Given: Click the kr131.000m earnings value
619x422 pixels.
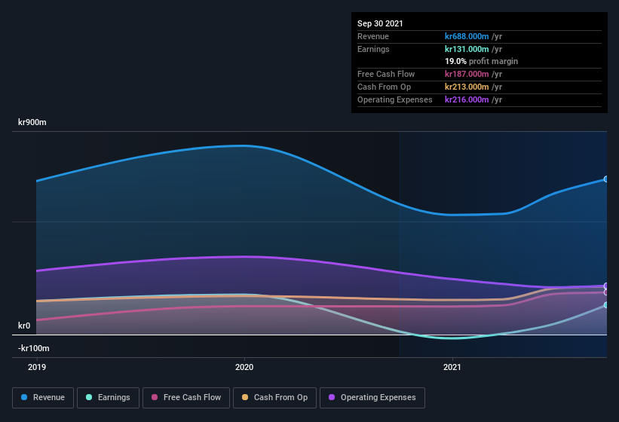Looking at the screenshot, I should click(467, 49).
